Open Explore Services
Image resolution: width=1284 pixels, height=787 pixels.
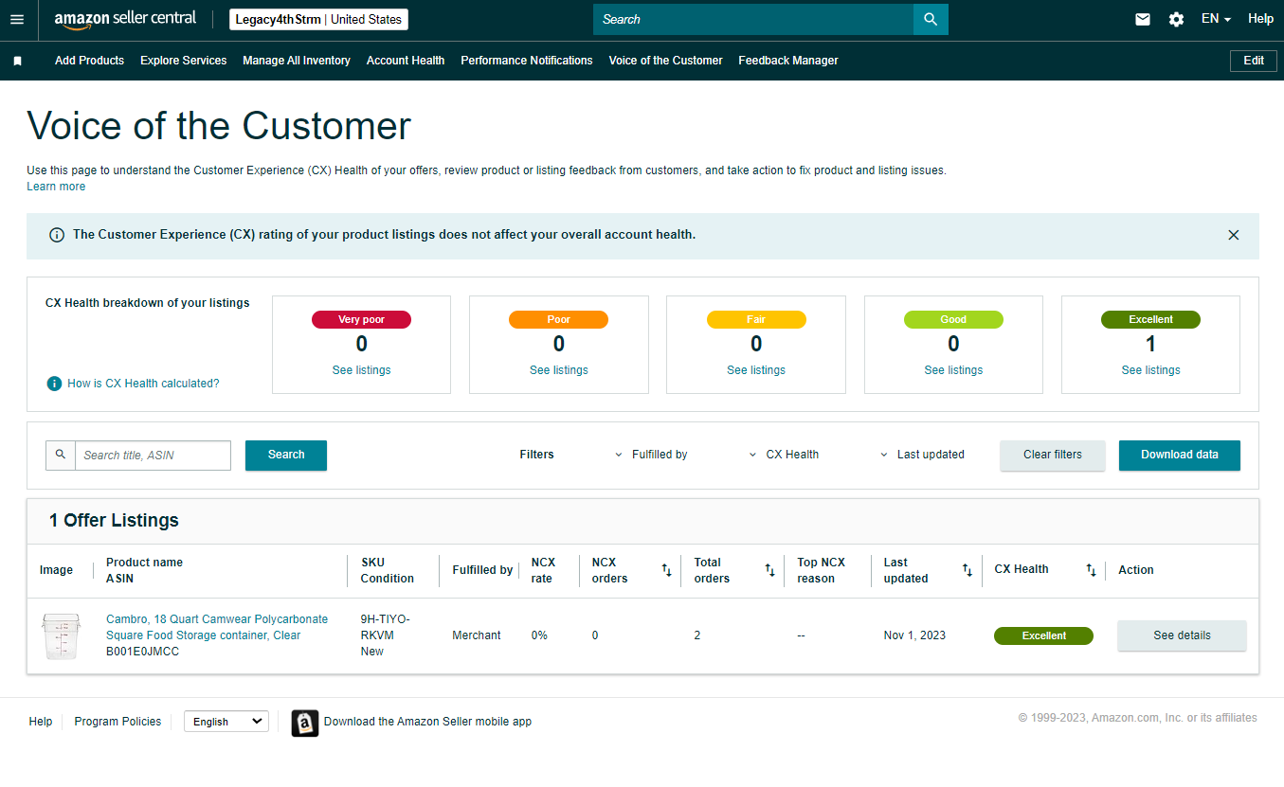pyautogui.click(x=184, y=61)
